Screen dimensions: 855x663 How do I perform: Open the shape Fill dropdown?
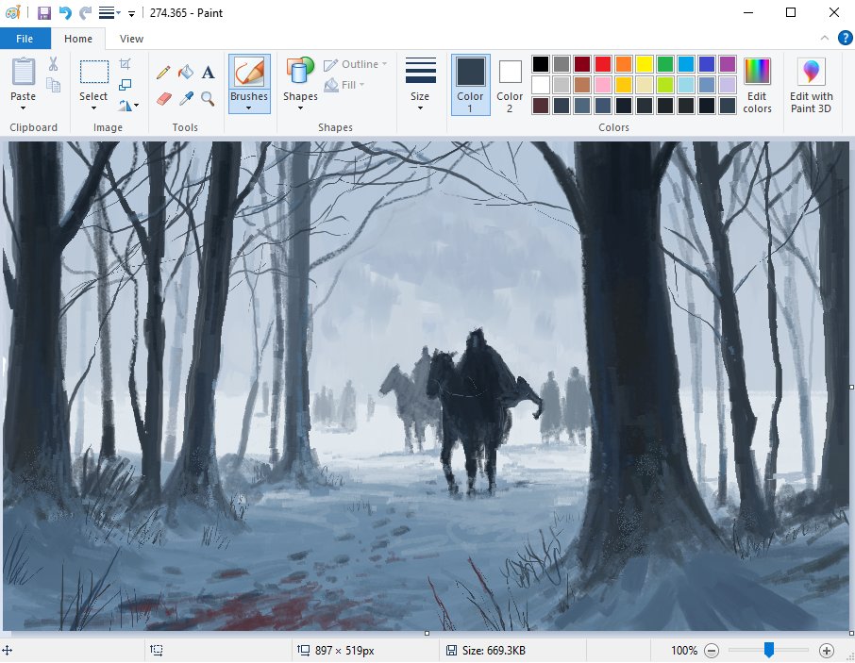[x=344, y=85]
